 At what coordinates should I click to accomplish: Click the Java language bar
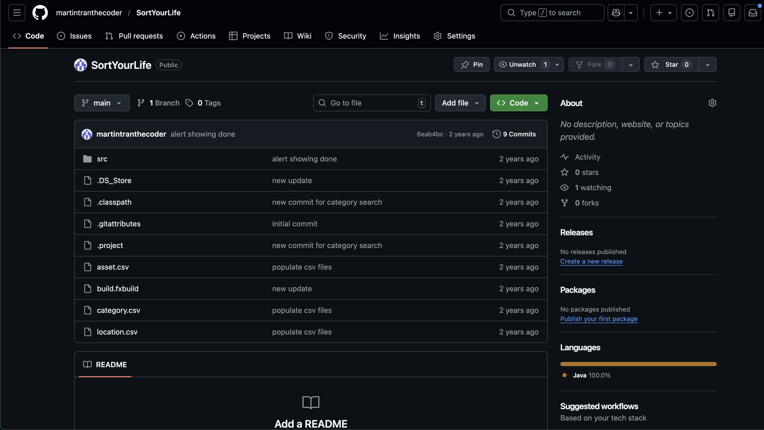coord(638,364)
